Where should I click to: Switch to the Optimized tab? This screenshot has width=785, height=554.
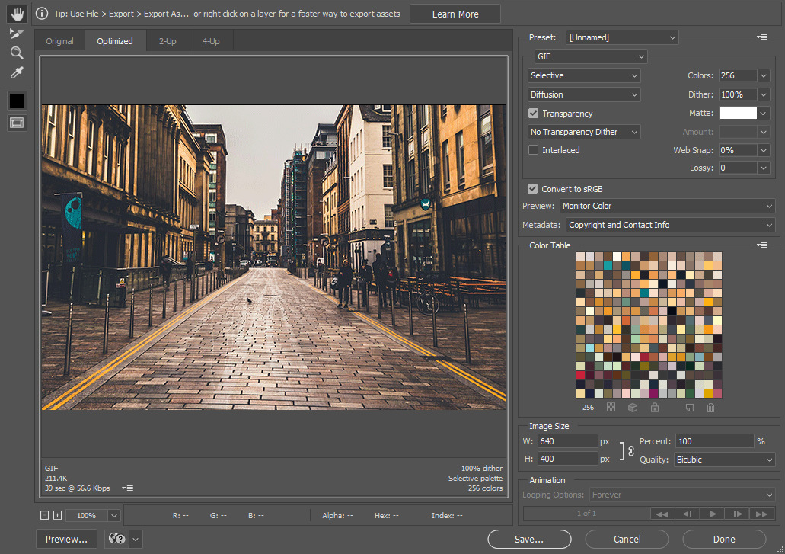tap(115, 41)
